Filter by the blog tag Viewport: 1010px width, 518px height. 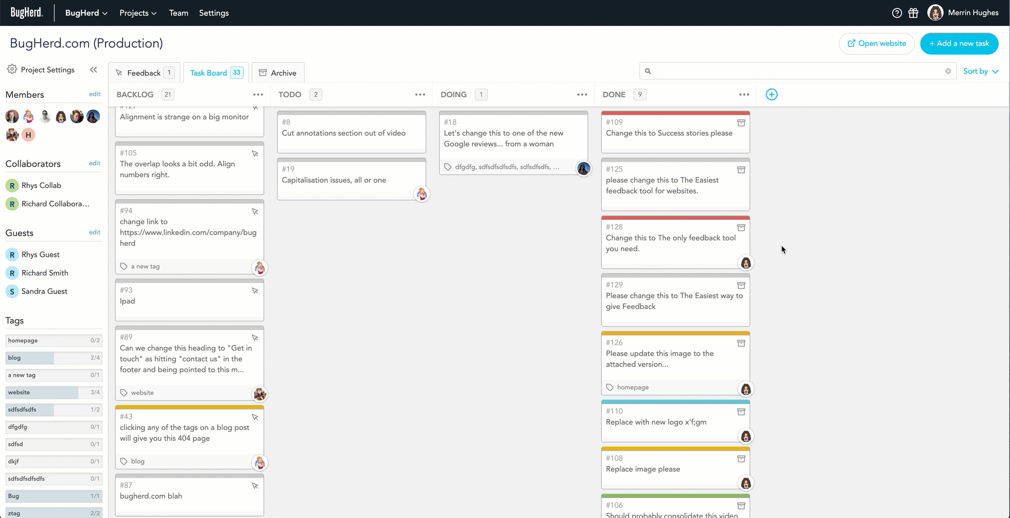click(x=53, y=358)
